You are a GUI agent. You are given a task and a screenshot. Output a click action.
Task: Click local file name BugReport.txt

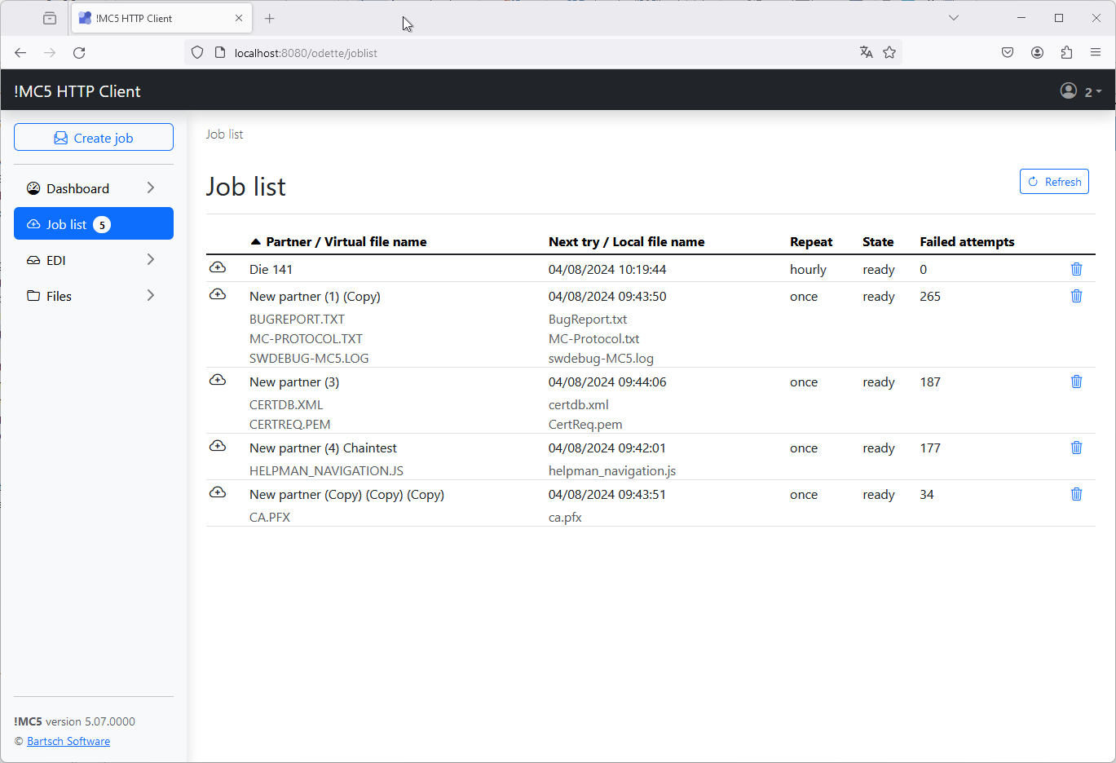click(x=588, y=319)
